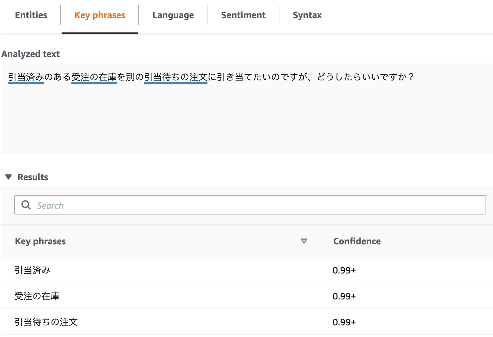Image resolution: width=493 pixels, height=337 pixels.
Task: Click underlined phrase 引当済み in analyzed text
Action: [26, 77]
